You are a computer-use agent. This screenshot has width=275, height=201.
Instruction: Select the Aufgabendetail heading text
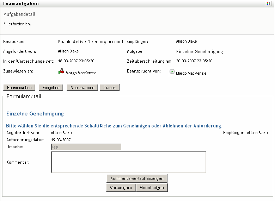(x=19, y=14)
